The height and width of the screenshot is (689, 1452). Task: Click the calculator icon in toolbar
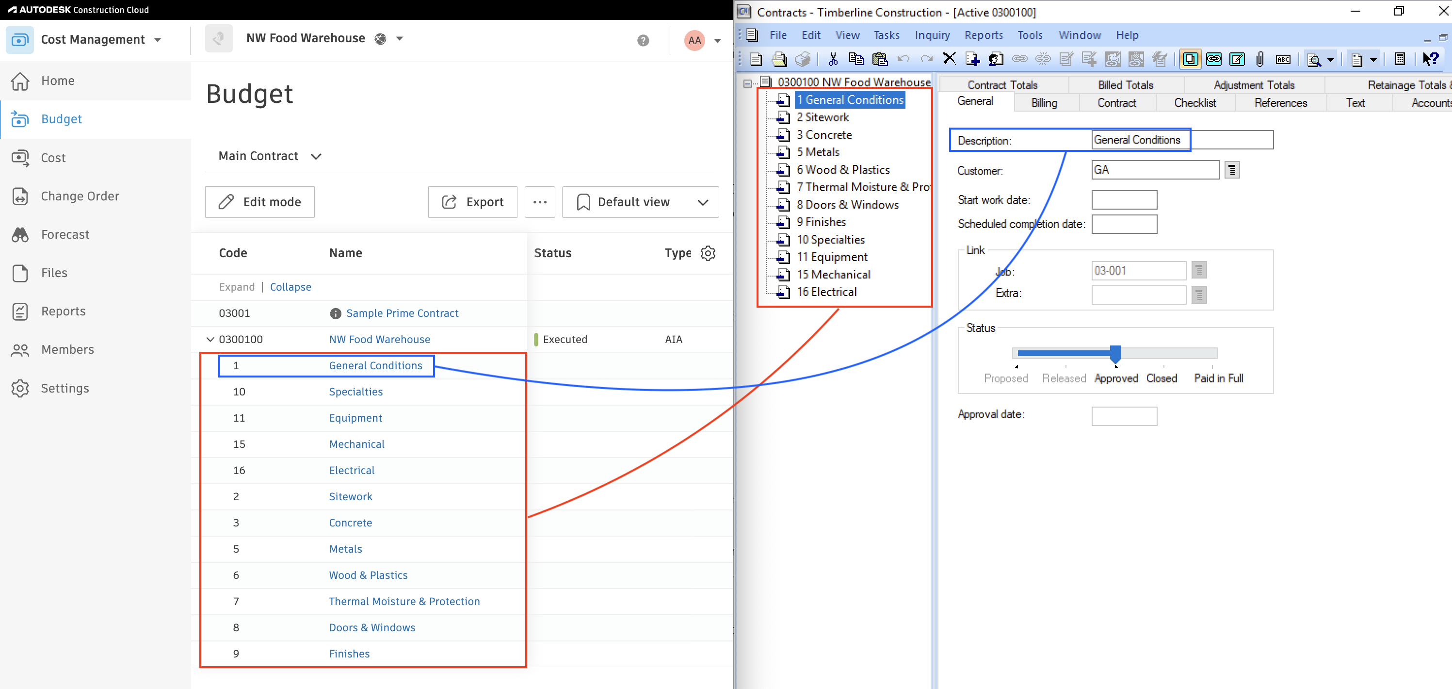click(1400, 59)
